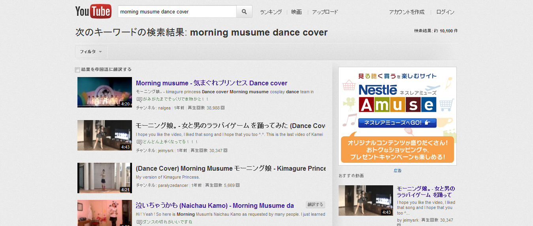This screenshot has width=533, height=226.
Task: Open the ランキング menu item
Action: click(271, 12)
